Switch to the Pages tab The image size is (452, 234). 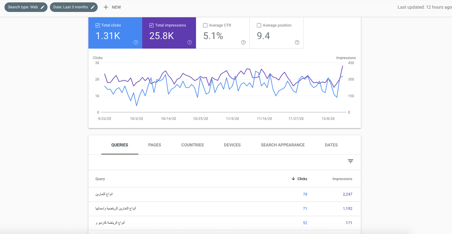[x=154, y=145]
